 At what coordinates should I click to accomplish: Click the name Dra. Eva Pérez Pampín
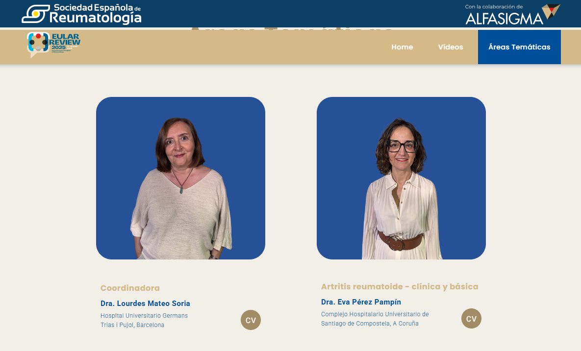(x=361, y=302)
